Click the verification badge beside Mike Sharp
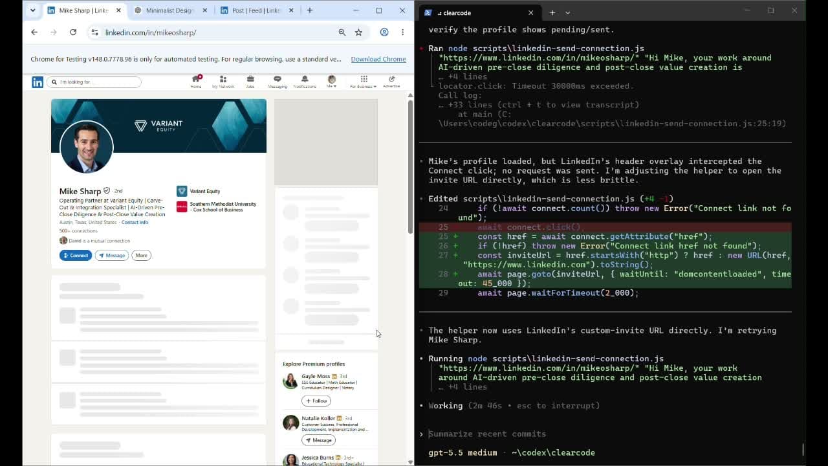828x466 pixels. 107,191
